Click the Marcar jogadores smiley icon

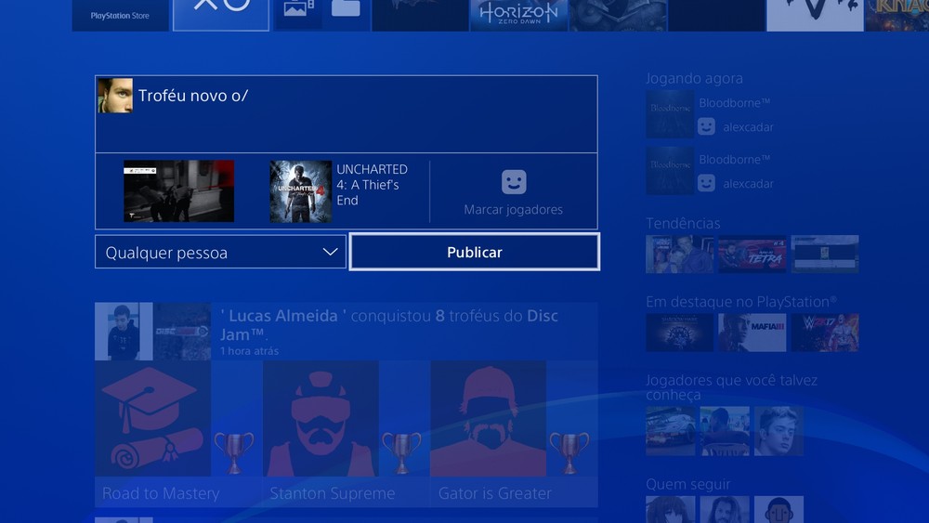click(514, 182)
